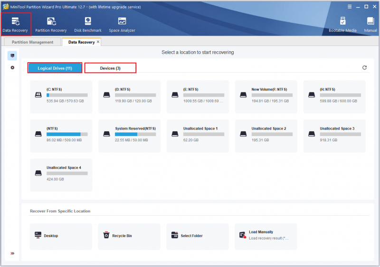Expand the sidebar with double chevron
Screen dimensions: 380x267
[x=12, y=253]
